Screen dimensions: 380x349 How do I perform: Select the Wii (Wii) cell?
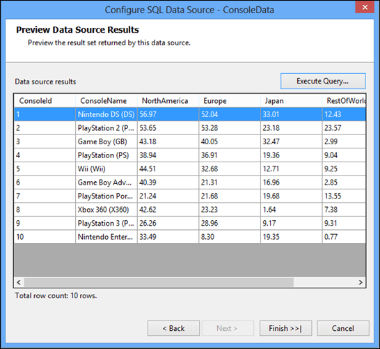106,169
